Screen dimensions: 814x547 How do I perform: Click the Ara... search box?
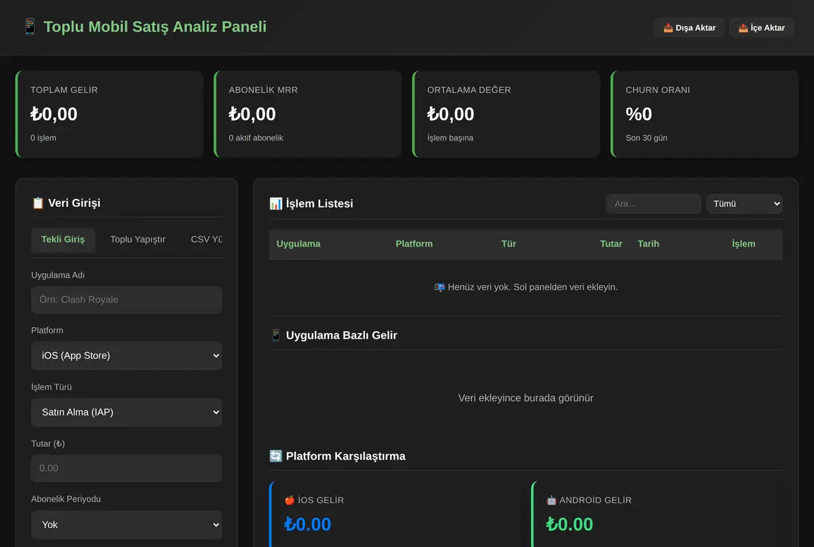(653, 204)
